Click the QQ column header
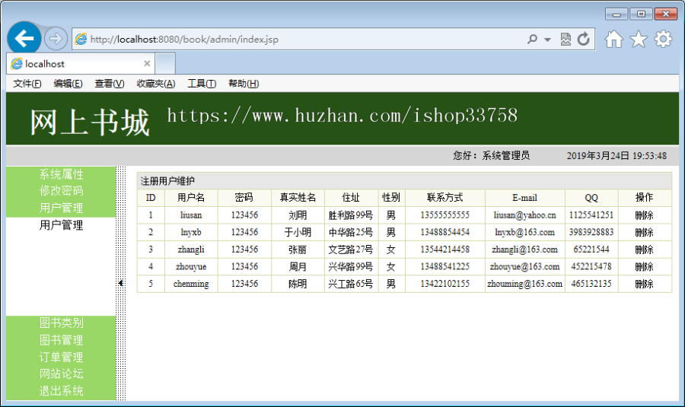 (x=591, y=198)
